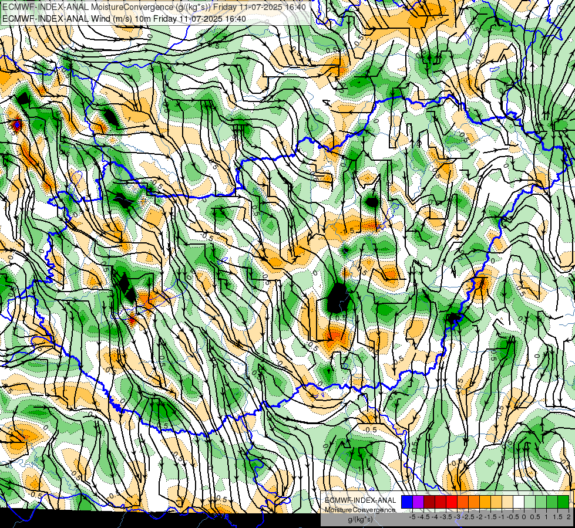Click the lightest green legend swatch
Image resolution: width=575 pixels, height=528 pixels.
(530, 502)
